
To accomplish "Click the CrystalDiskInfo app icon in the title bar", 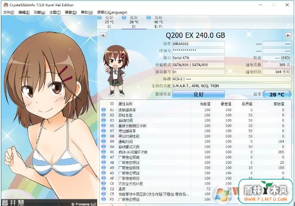I will (x=5, y=5).
